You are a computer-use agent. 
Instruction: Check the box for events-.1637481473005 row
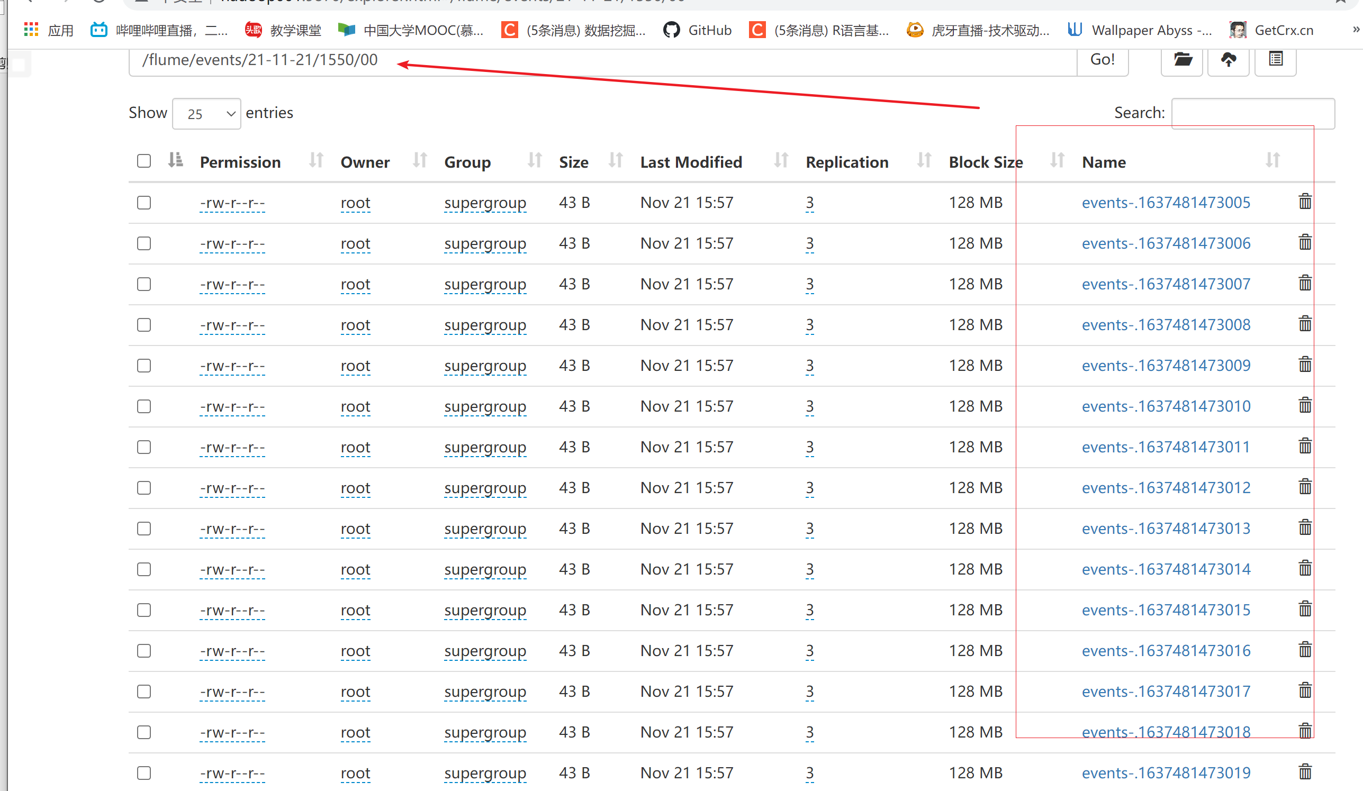click(144, 203)
